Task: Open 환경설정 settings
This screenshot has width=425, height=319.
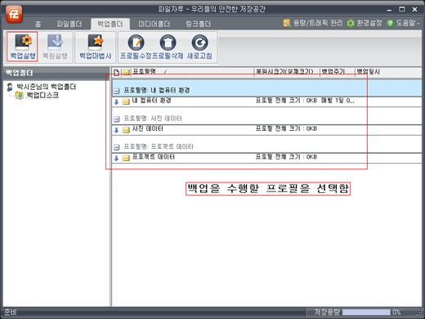Action: point(365,23)
